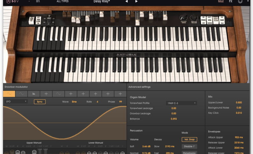
Task: Open the Arturia B-3 V logo menu
Action: tap(13, 2)
